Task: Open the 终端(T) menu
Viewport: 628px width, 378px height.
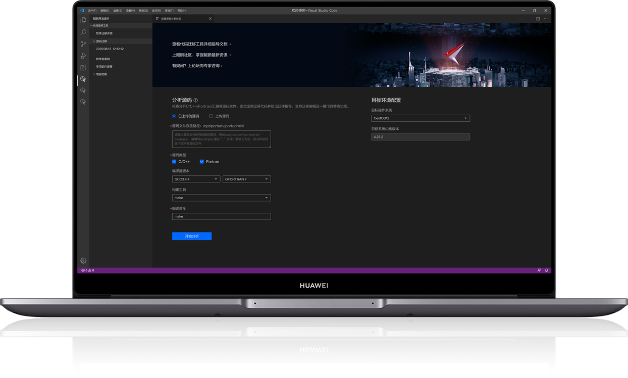Action: (x=169, y=10)
